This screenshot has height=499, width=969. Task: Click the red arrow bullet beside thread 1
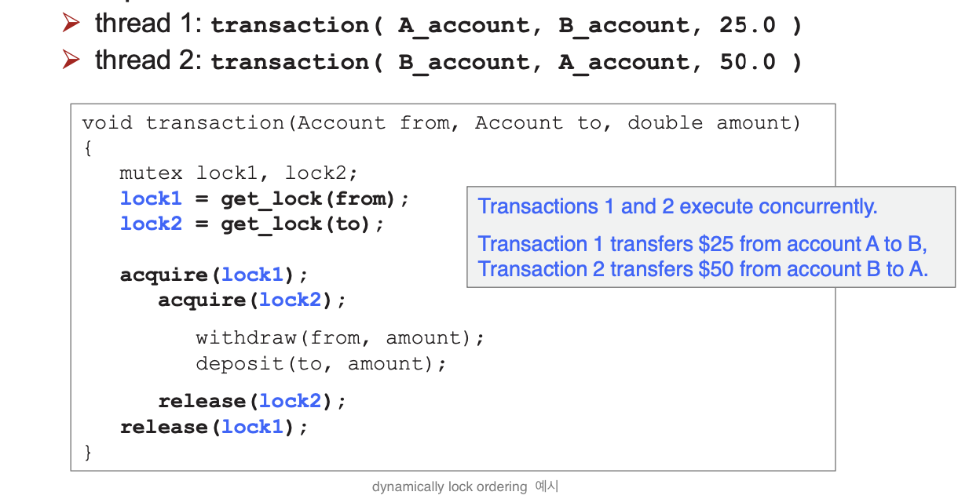click(71, 24)
